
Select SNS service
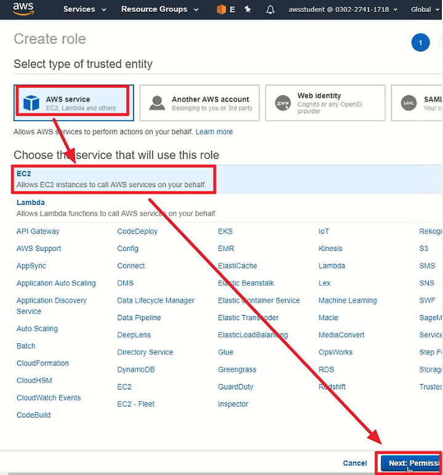426,283
